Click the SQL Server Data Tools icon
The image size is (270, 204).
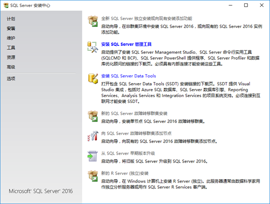(93, 79)
